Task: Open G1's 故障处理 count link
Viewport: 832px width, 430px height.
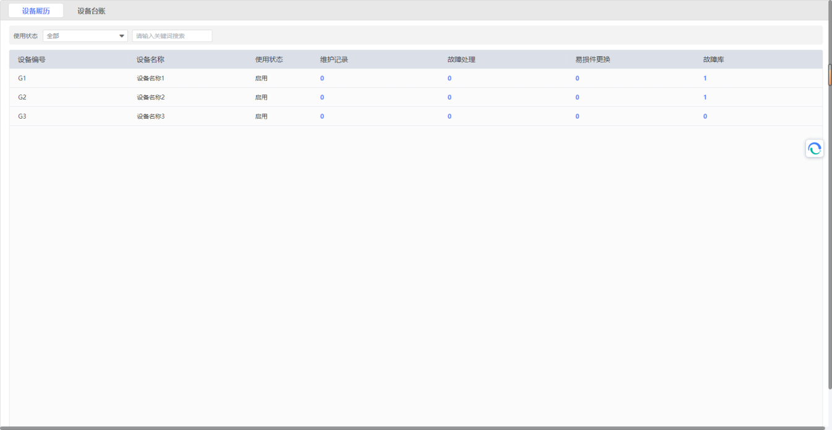Action: click(x=450, y=78)
